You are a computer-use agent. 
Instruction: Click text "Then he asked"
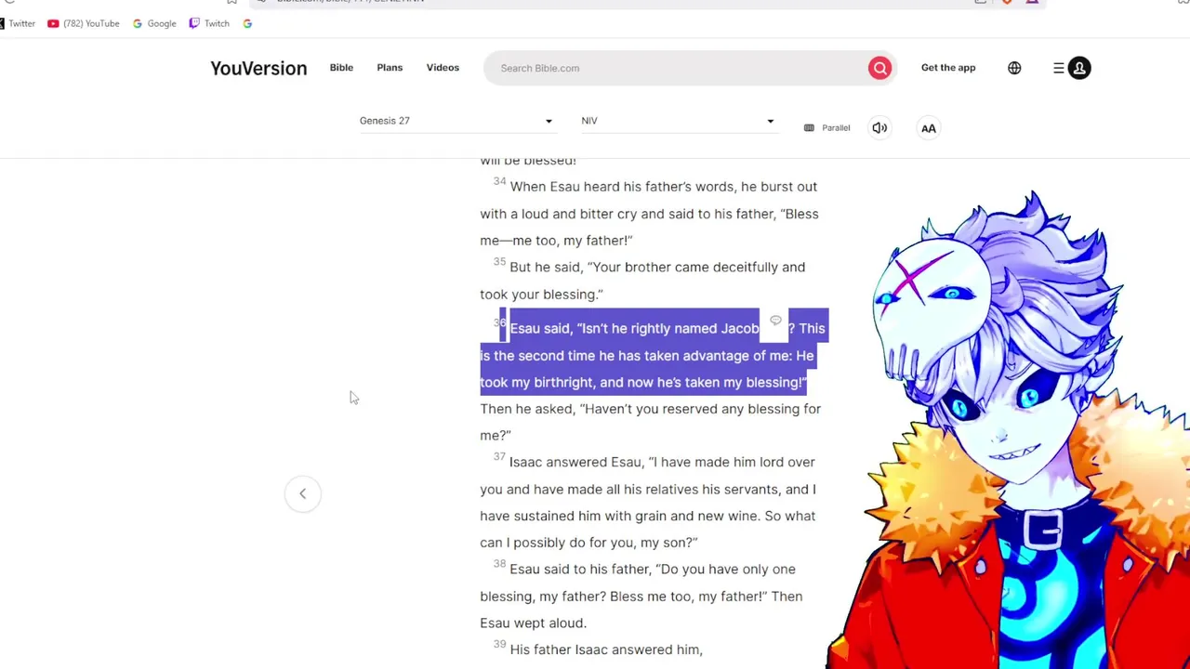pyautogui.click(x=527, y=410)
